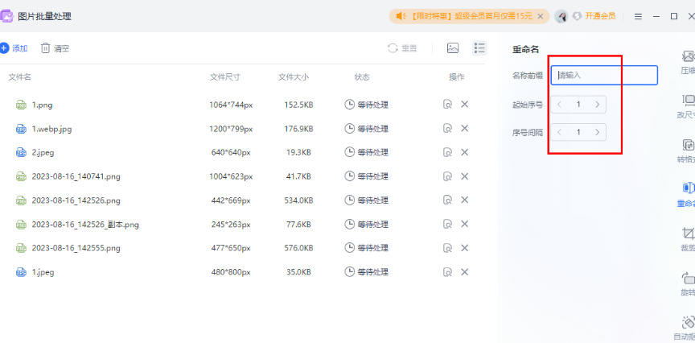Click the 重置 reset icon
The width and height of the screenshot is (695, 343).
pyautogui.click(x=402, y=48)
